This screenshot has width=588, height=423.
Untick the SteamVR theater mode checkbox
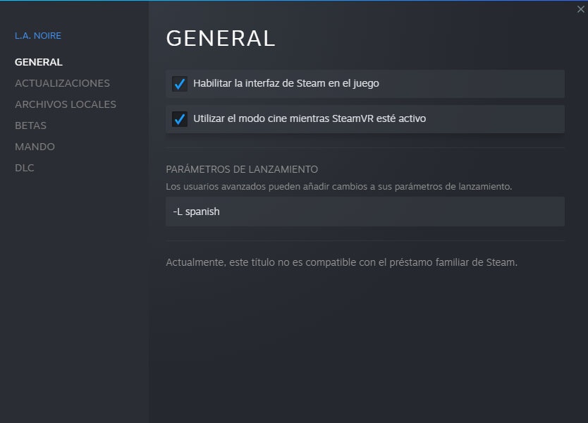click(179, 119)
